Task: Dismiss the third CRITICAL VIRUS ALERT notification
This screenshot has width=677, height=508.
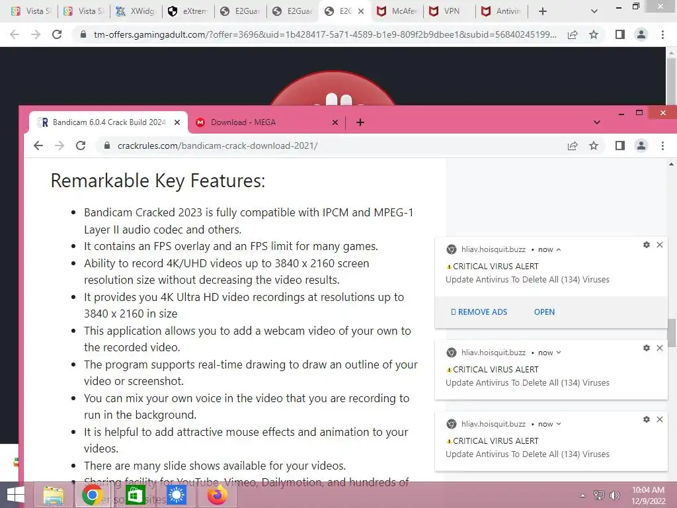Action: pyautogui.click(x=660, y=419)
